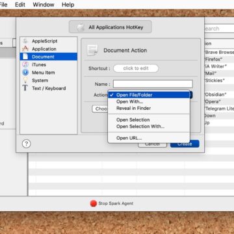Click the search field in main window
Screen dimensions: 234x234
click(219, 29)
